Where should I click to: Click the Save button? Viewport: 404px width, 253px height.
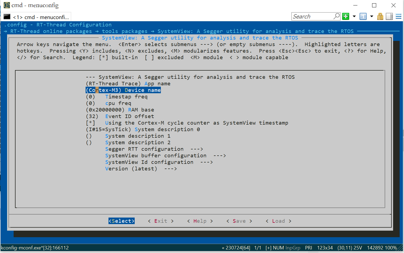click(x=239, y=221)
